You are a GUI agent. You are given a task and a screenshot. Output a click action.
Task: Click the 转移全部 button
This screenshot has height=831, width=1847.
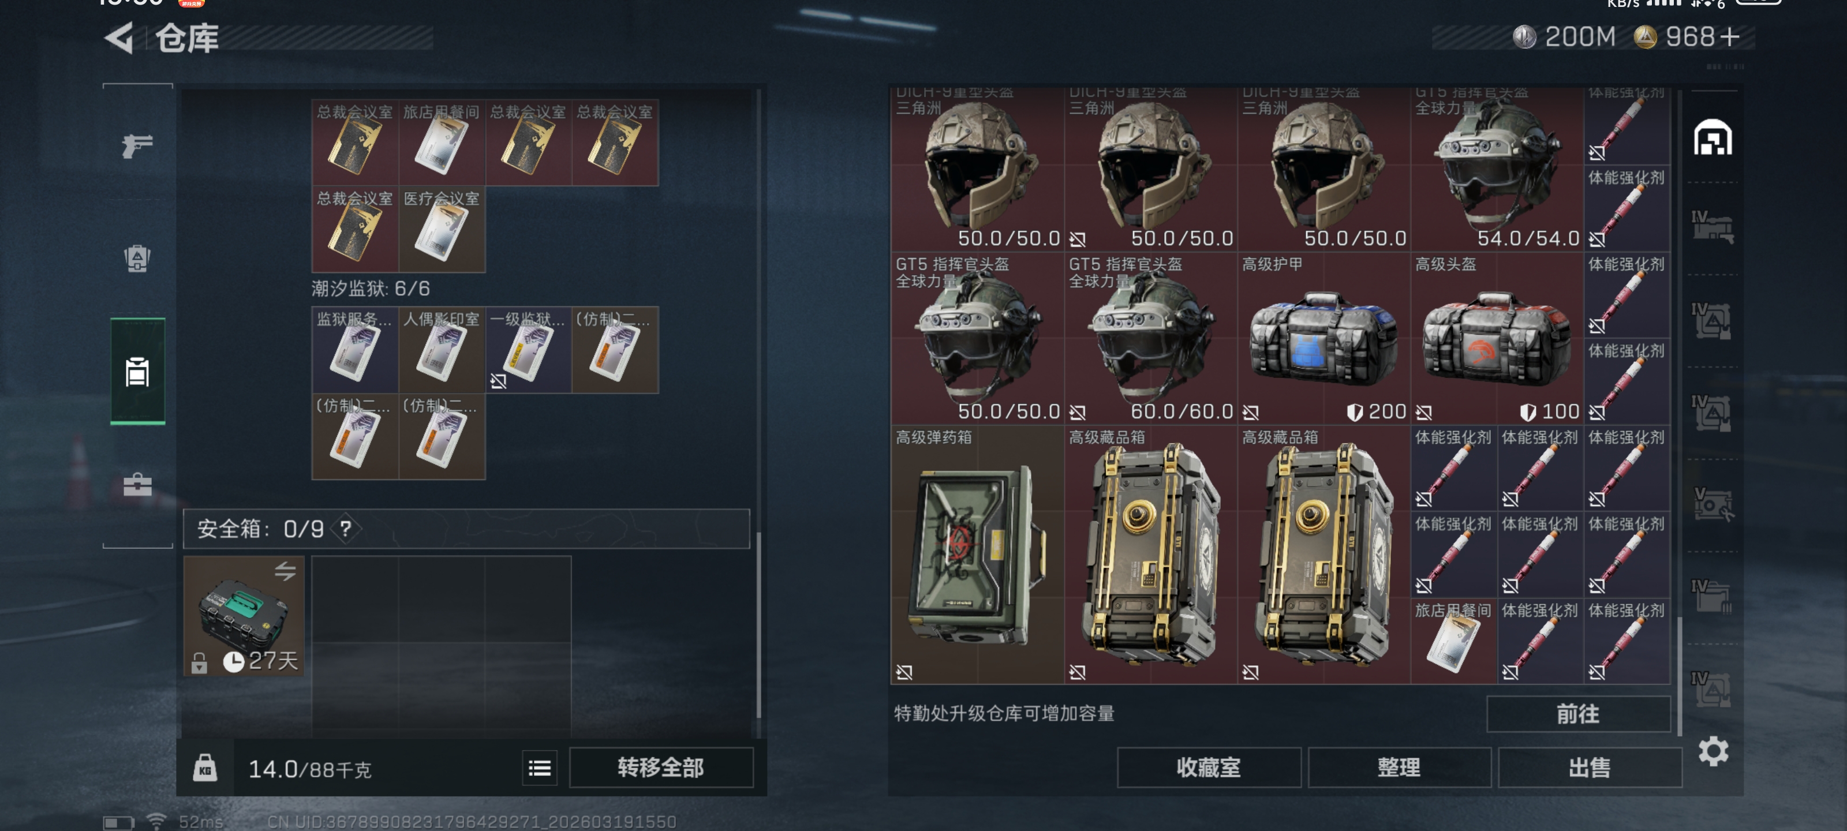tap(660, 768)
